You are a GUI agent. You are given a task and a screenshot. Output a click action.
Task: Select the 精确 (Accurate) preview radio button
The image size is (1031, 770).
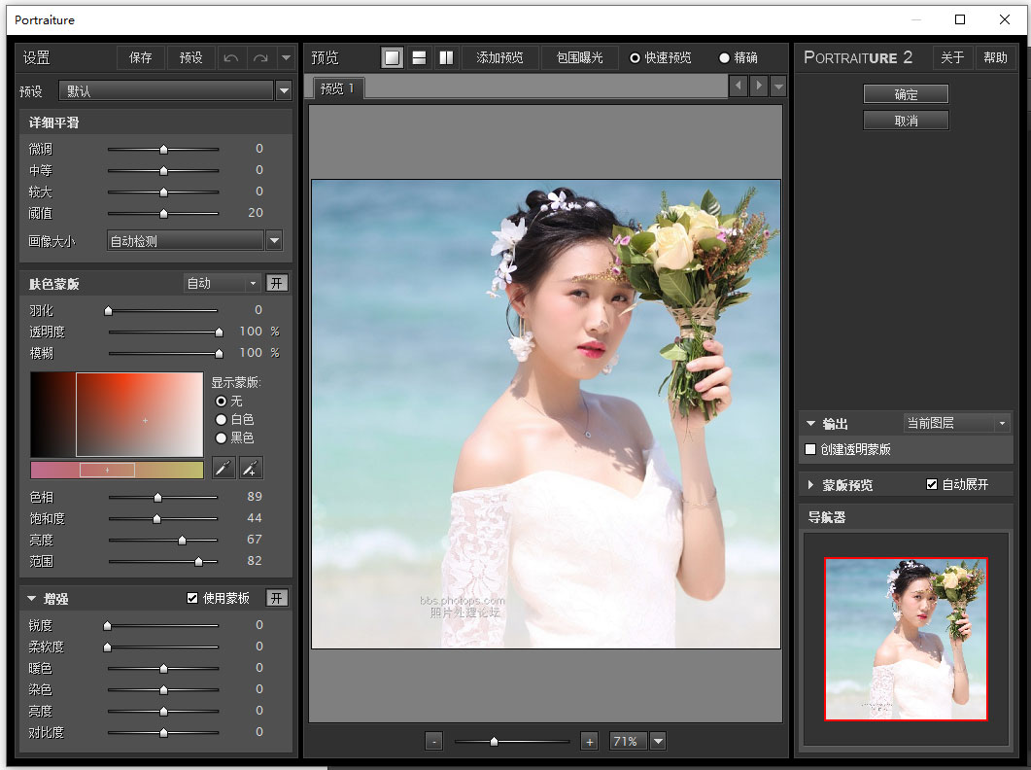(x=723, y=56)
